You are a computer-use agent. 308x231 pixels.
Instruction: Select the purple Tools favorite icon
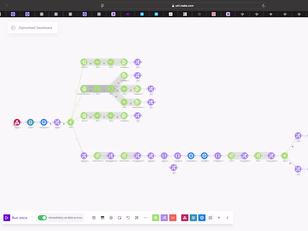point(164,218)
